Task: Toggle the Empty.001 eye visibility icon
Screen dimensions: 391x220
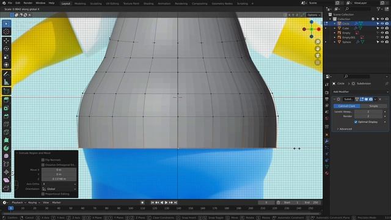Action: point(382,37)
